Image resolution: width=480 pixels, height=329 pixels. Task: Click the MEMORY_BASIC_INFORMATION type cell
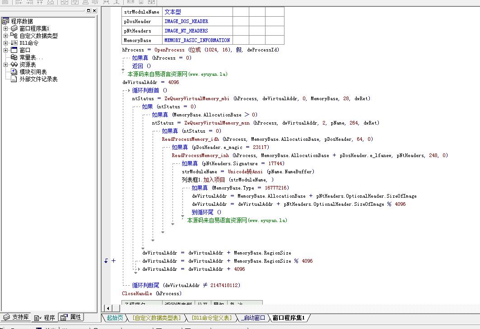[197, 40]
